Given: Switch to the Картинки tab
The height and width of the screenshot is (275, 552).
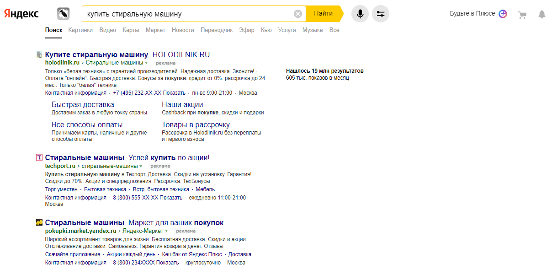Looking at the screenshot, I should point(80,30).
